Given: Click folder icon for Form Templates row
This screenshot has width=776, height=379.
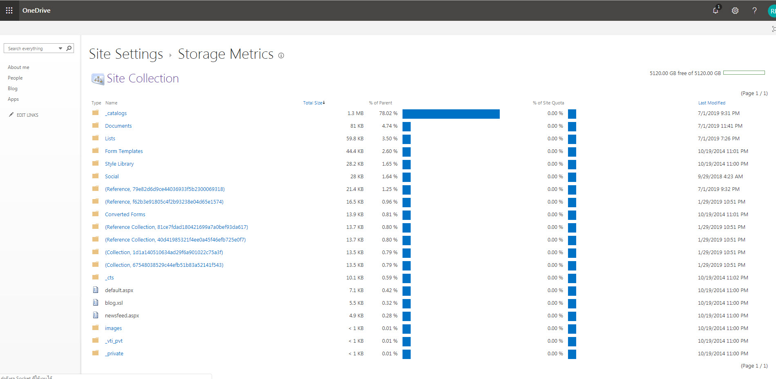Looking at the screenshot, I should [96, 151].
